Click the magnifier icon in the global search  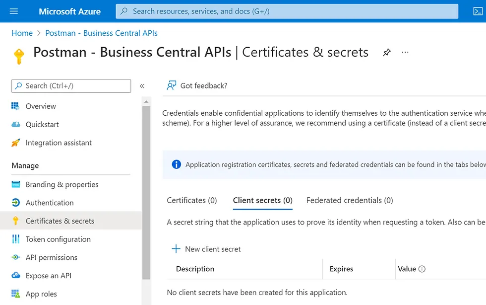point(124,11)
